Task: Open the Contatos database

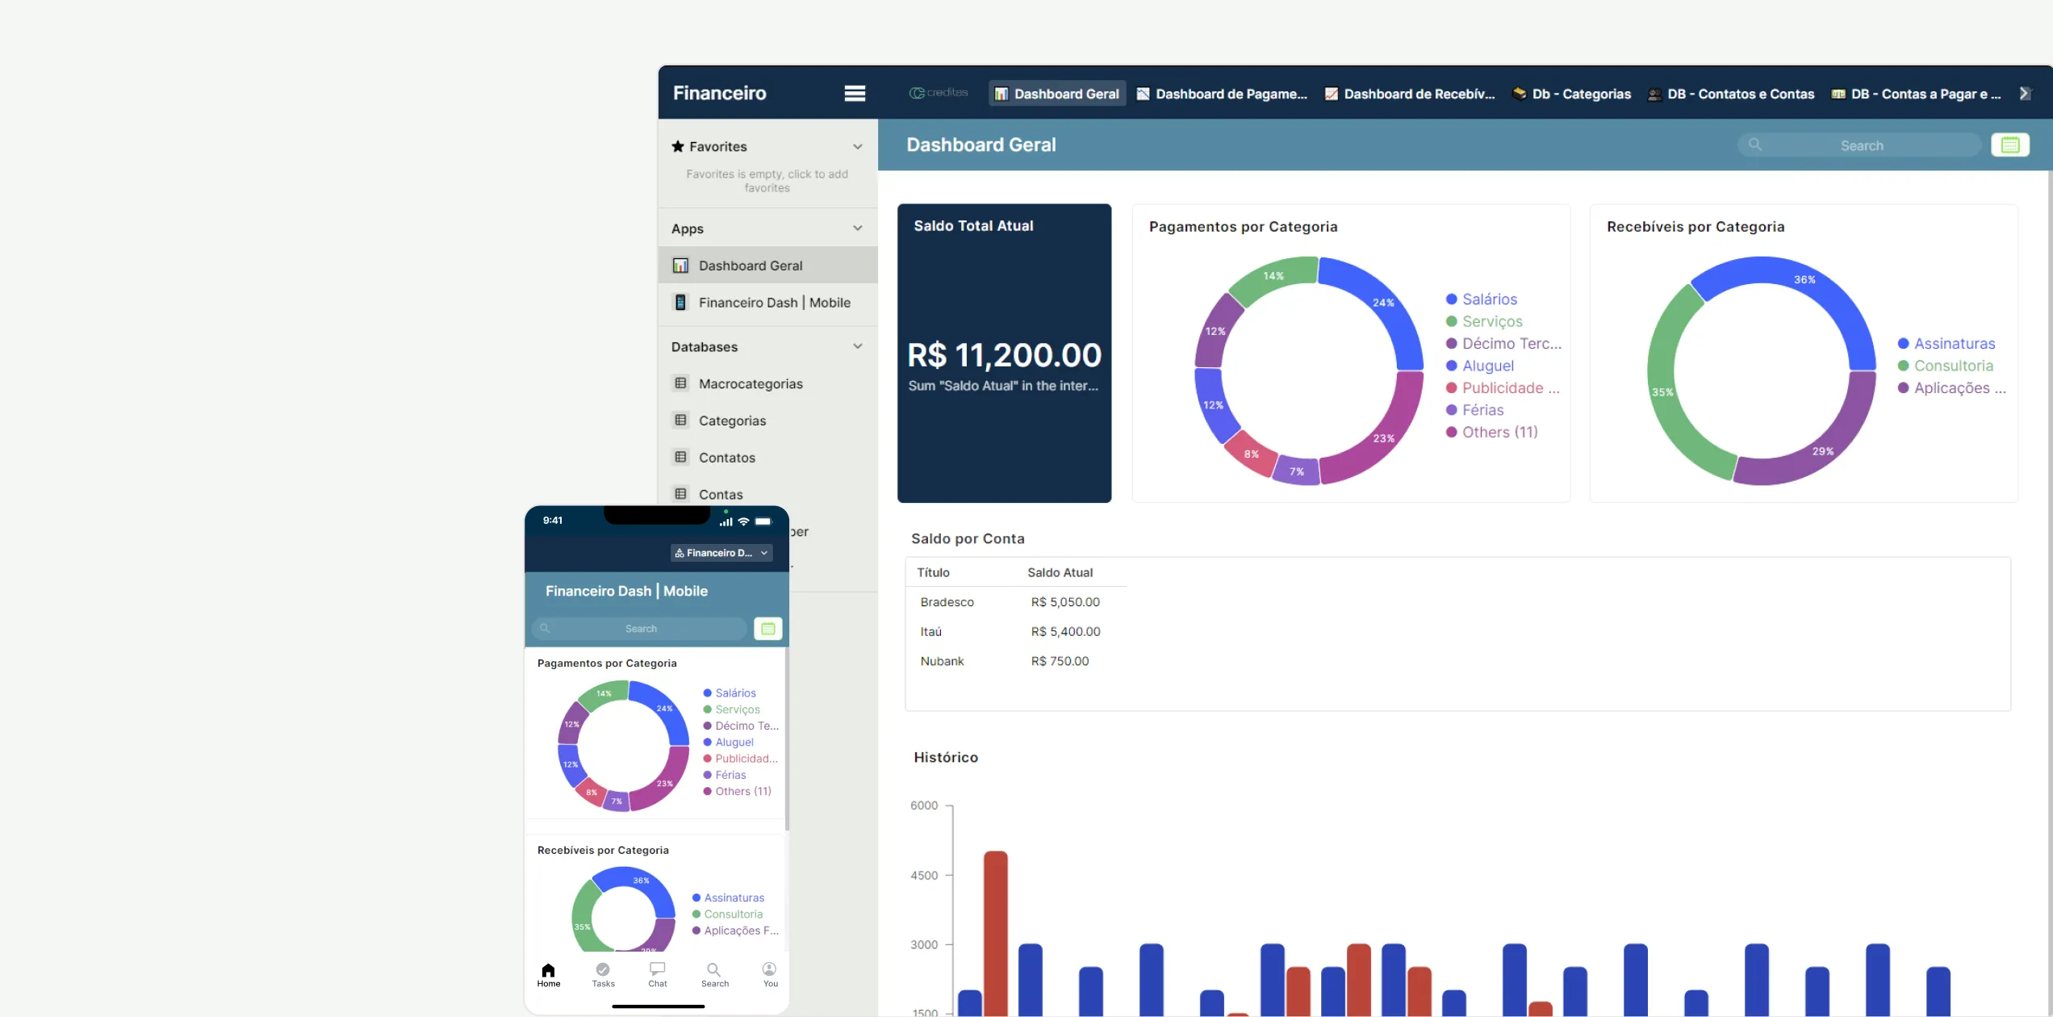Action: (x=767, y=458)
